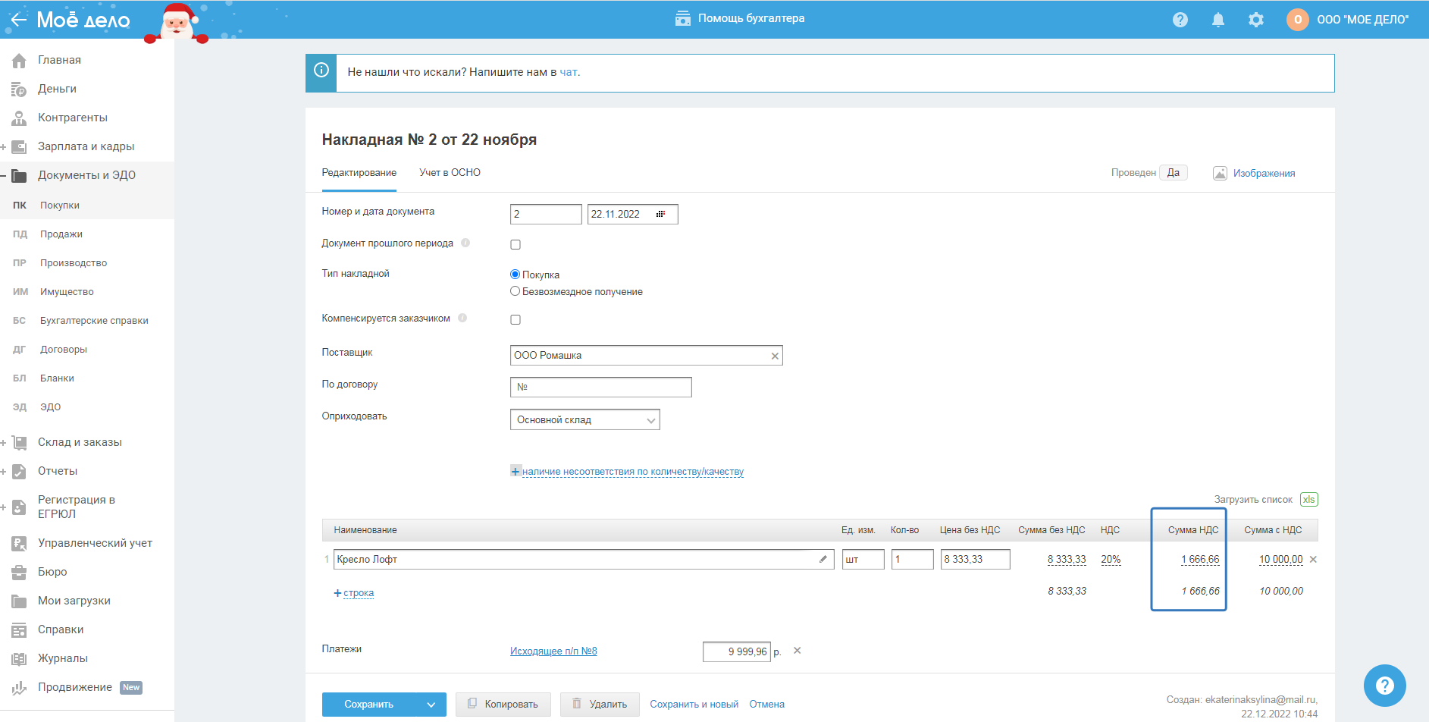Clear the supplier ООО Ромашка field
The height and width of the screenshot is (722, 1429).
(775, 356)
